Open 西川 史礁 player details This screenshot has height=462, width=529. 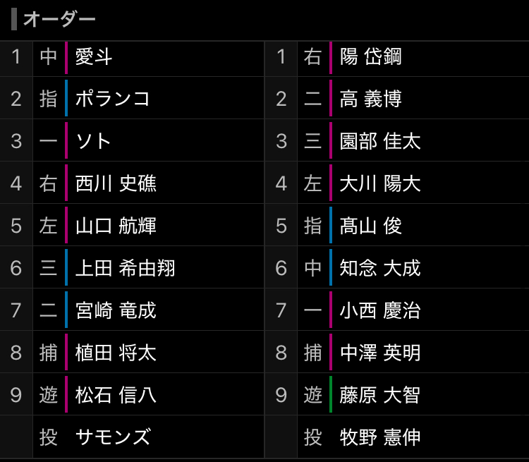click(x=116, y=183)
